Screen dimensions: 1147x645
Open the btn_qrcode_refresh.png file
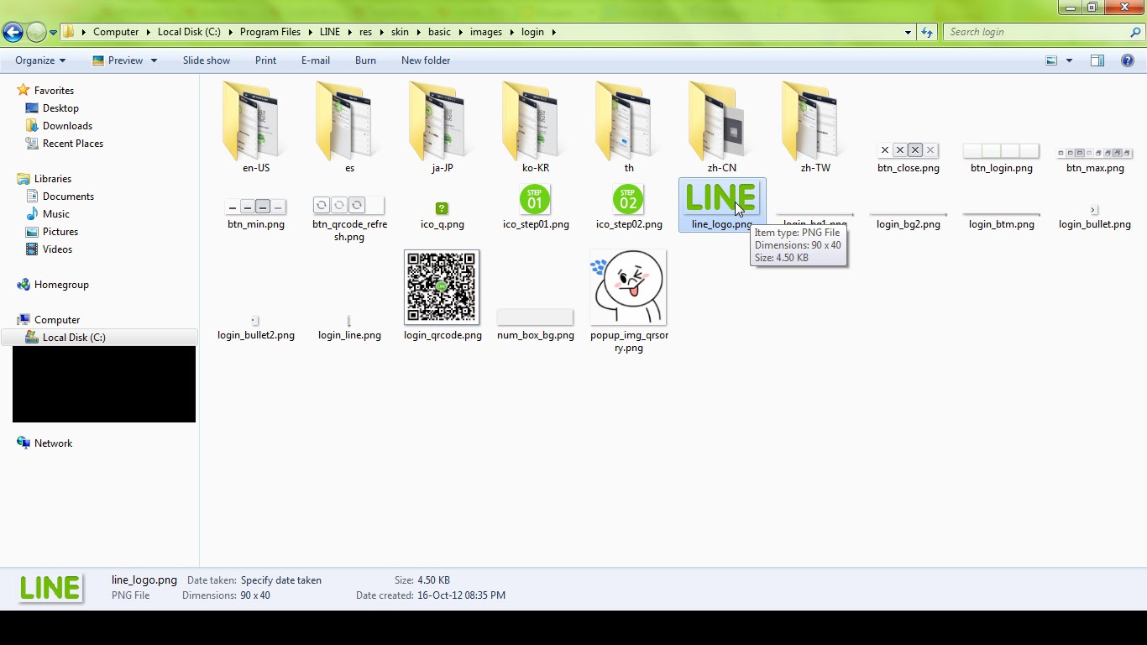pos(348,204)
